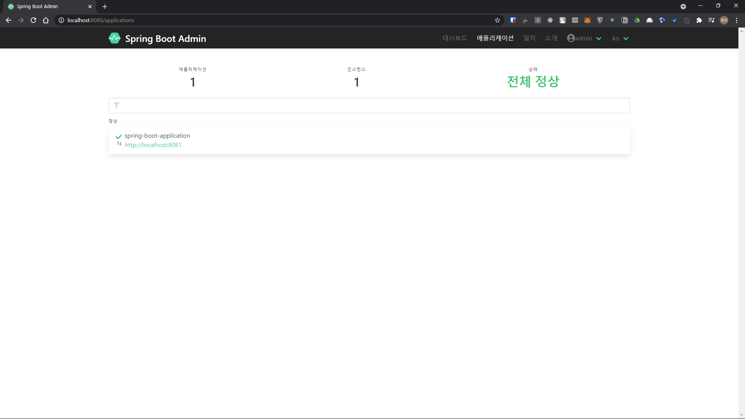Click the 전체 정상 status text
Screen dimensions: 745x419
pyautogui.click(x=533, y=81)
